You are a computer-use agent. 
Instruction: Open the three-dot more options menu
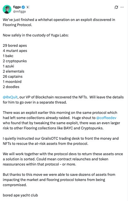pos(122,7)
